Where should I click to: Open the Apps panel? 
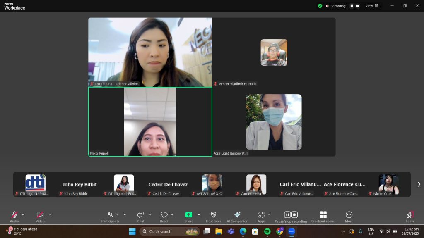pyautogui.click(x=261, y=217)
